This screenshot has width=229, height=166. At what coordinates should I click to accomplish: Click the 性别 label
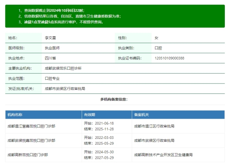click(x=123, y=38)
